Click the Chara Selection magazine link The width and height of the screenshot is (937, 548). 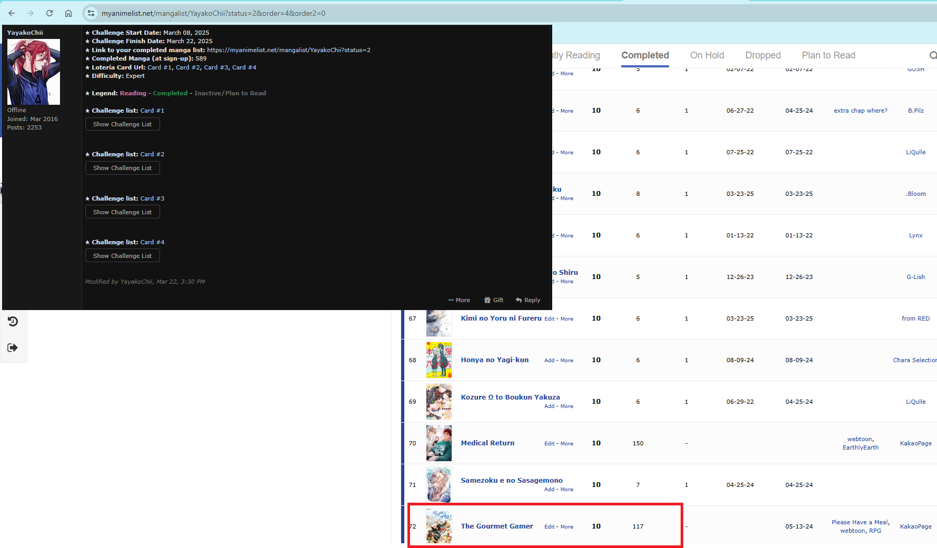click(915, 360)
